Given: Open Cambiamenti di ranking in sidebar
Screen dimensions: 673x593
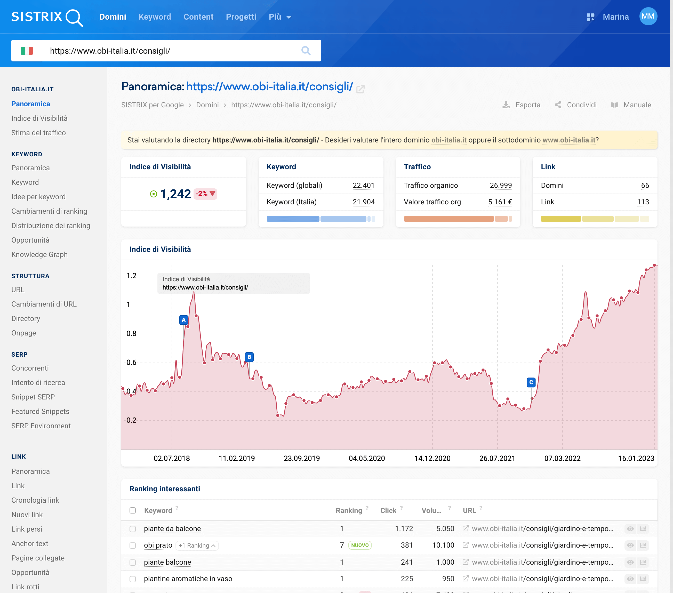Looking at the screenshot, I should click(49, 211).
